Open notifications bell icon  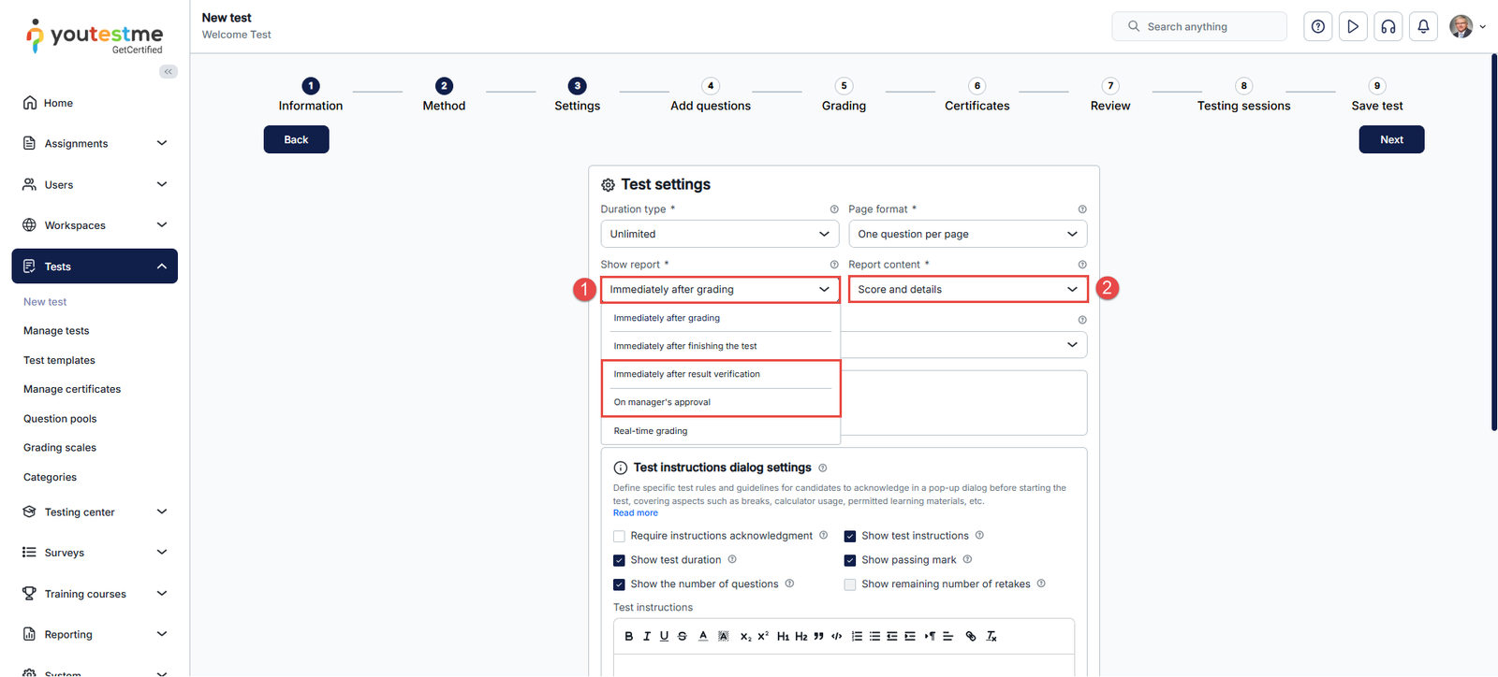tap(1423, 27)
